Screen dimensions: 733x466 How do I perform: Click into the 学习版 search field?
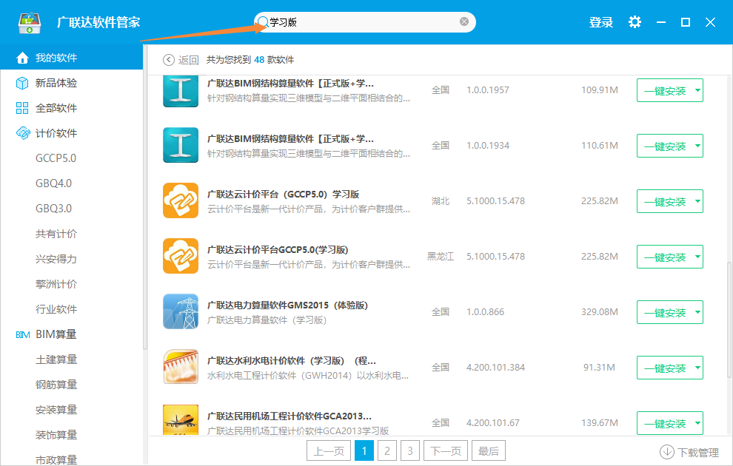(364, 22)
